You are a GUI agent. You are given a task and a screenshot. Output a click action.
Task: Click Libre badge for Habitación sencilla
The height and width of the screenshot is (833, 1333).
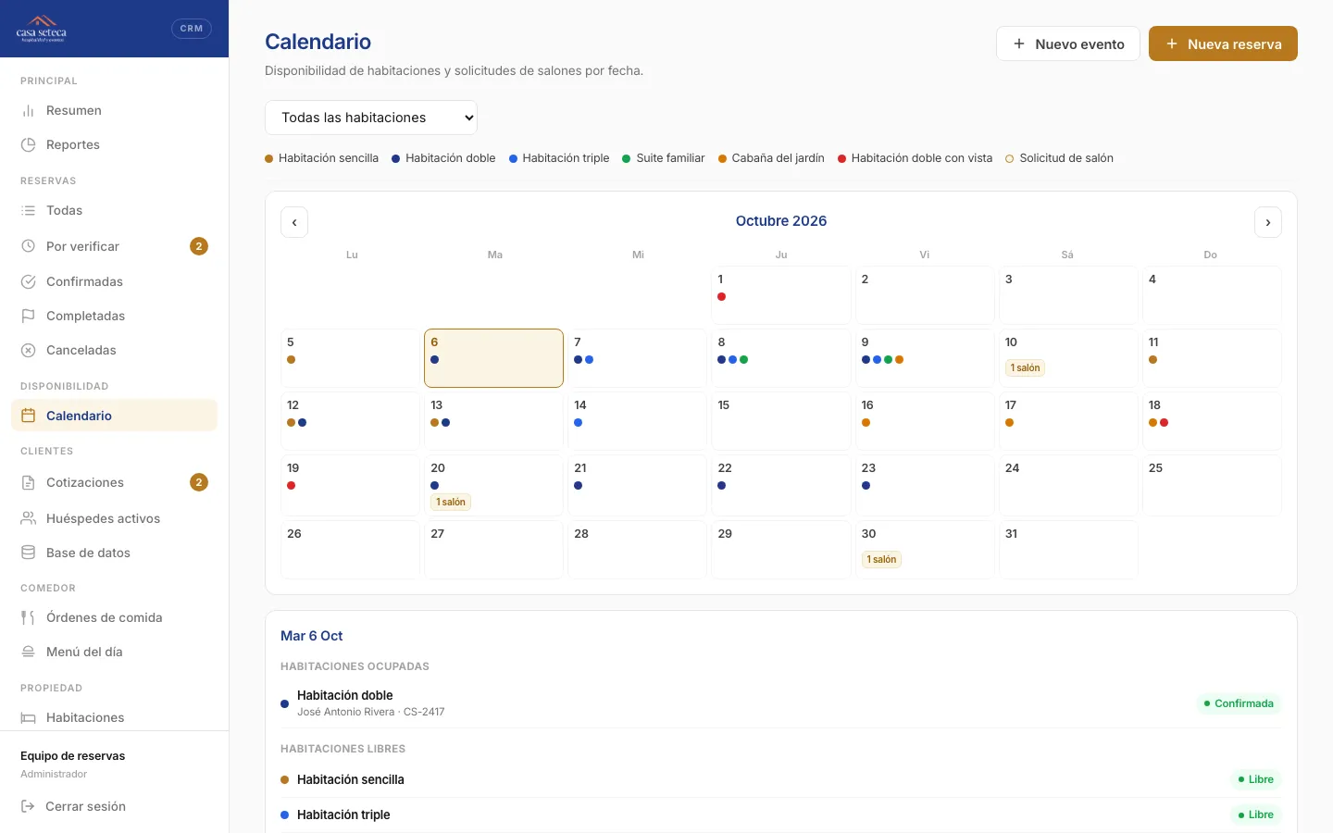click(x=1256, y=779)
